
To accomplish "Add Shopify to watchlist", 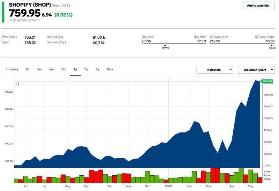I will 258,6.
